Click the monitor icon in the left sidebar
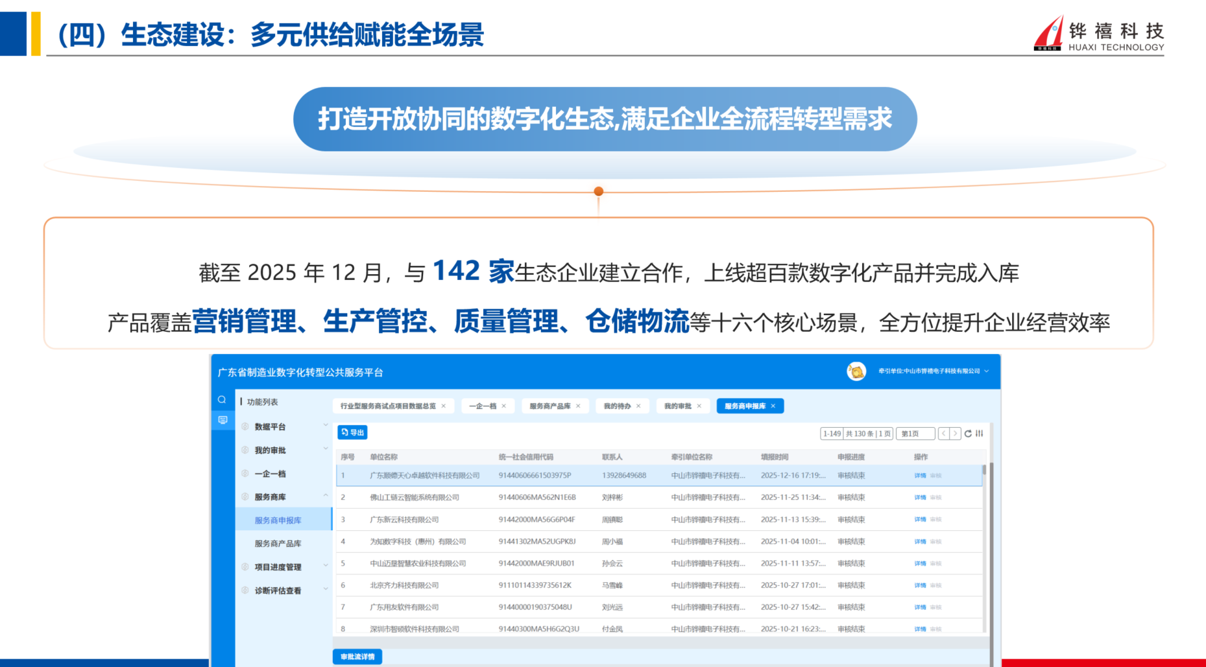The width and height of the screenshot is (1206, 667). 223,420
